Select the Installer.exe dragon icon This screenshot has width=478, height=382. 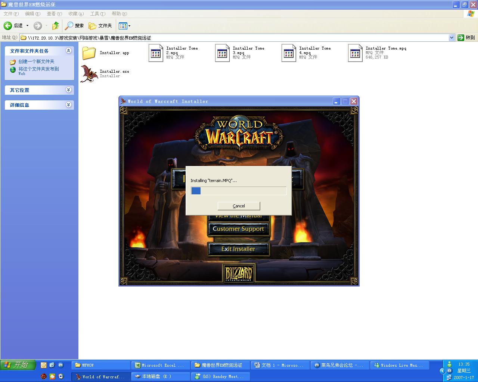tap(89, 73)
